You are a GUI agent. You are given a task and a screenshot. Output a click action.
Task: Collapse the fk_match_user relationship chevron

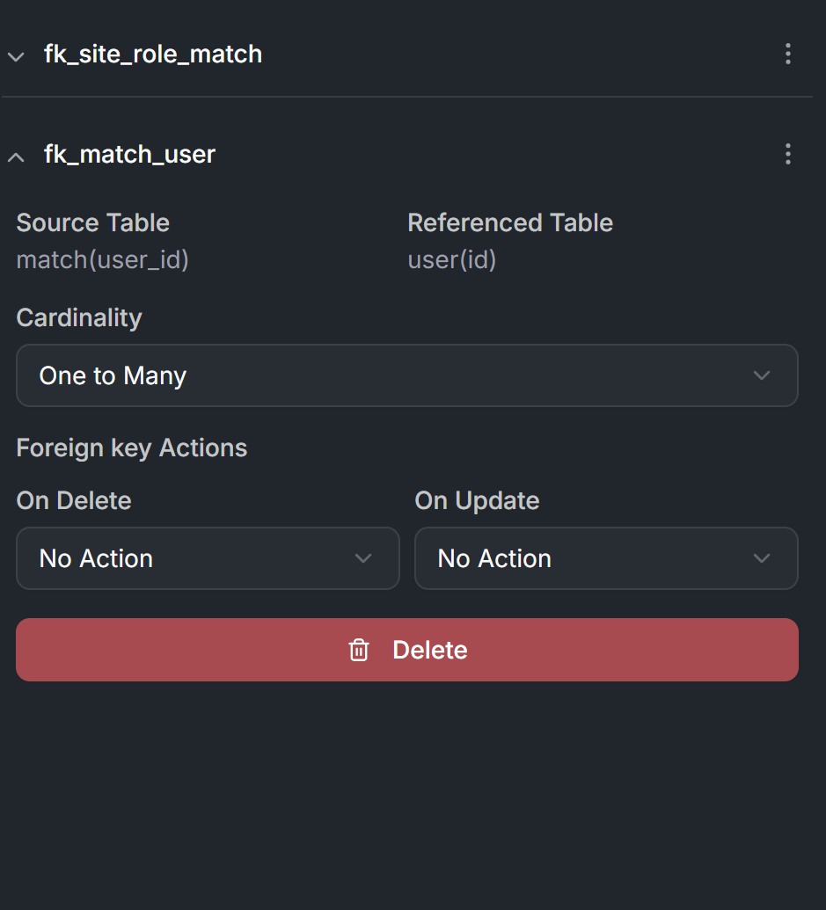tap(16, 157)
